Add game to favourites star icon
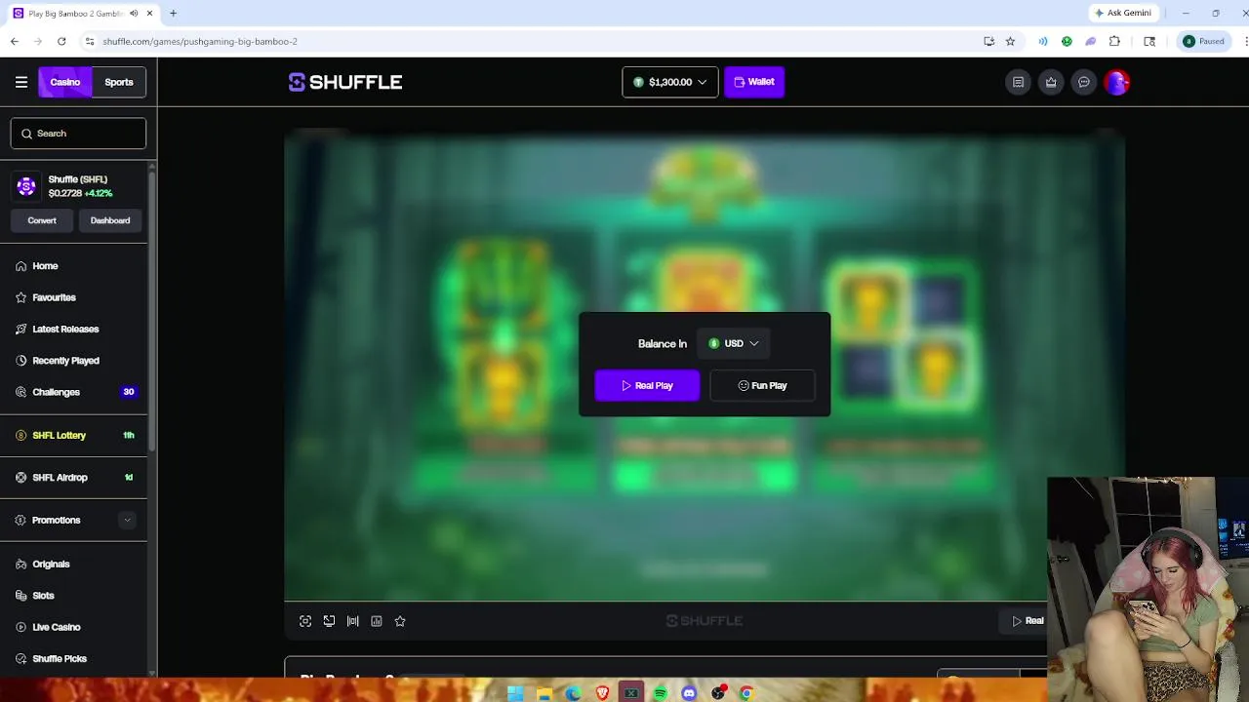The width and height of the screenshot is (1249, 702). click(x=400, y=621)
